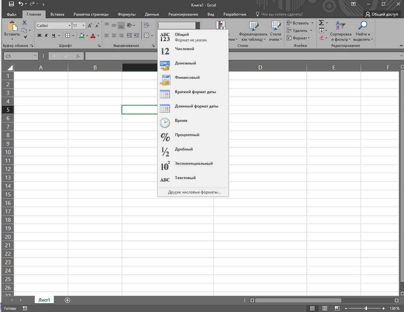Screen dimensions: 404x312
Task: Open Font dialog launcher in Шрифт group
Action: [99, 46]
